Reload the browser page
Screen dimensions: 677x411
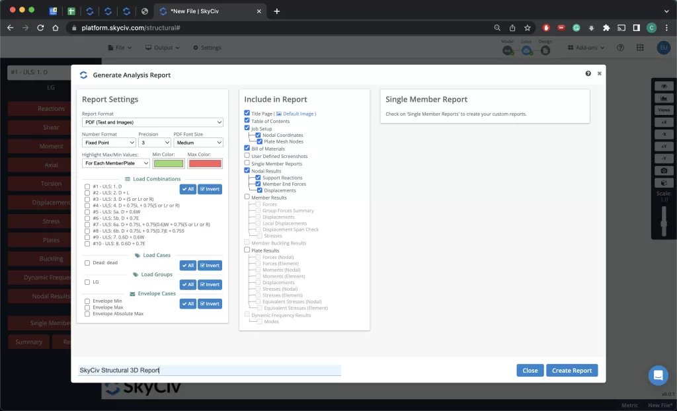40,28
